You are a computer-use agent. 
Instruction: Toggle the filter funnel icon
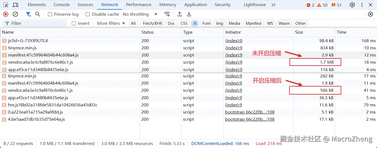(x=28, y=14)
